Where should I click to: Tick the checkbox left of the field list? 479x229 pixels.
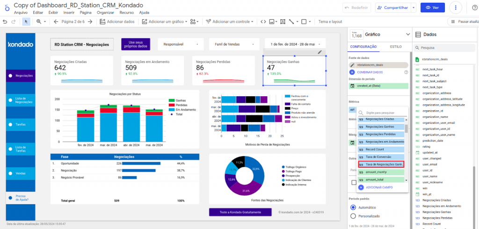pos(354,183)
